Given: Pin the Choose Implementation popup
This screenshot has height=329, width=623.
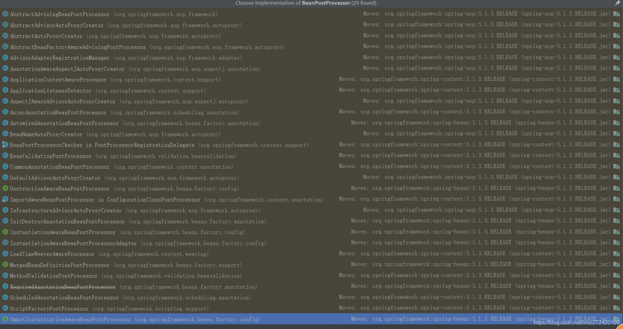Looking at the screenshot, I should tap(617, 3).
